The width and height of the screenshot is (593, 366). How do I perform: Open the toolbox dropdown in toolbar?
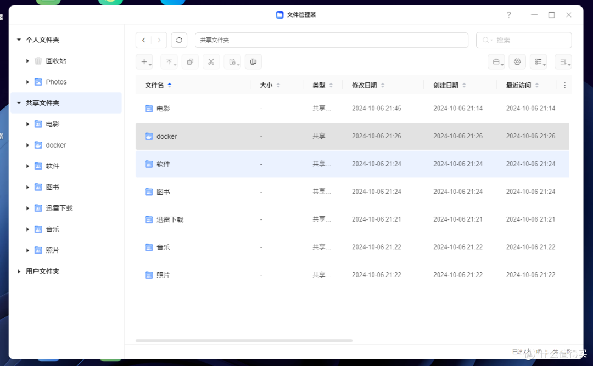tap(496, 61)
